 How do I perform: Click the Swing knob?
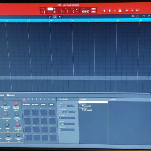click(x=7, y=125)
